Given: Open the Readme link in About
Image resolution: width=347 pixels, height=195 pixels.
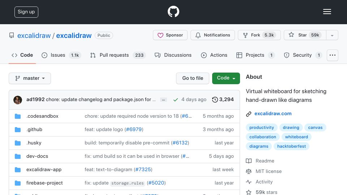Looking at the screenshot, I should tap(260, 161).
